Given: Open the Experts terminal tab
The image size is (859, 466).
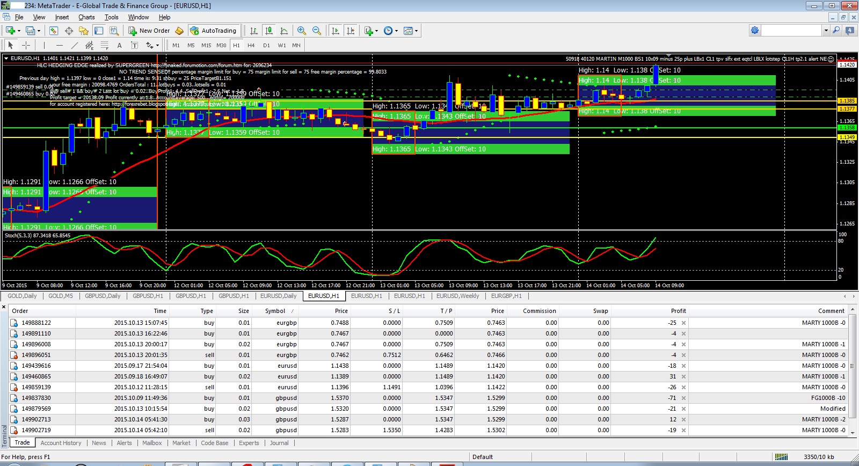Looking at the screenshot, I should tap(249, 443).
